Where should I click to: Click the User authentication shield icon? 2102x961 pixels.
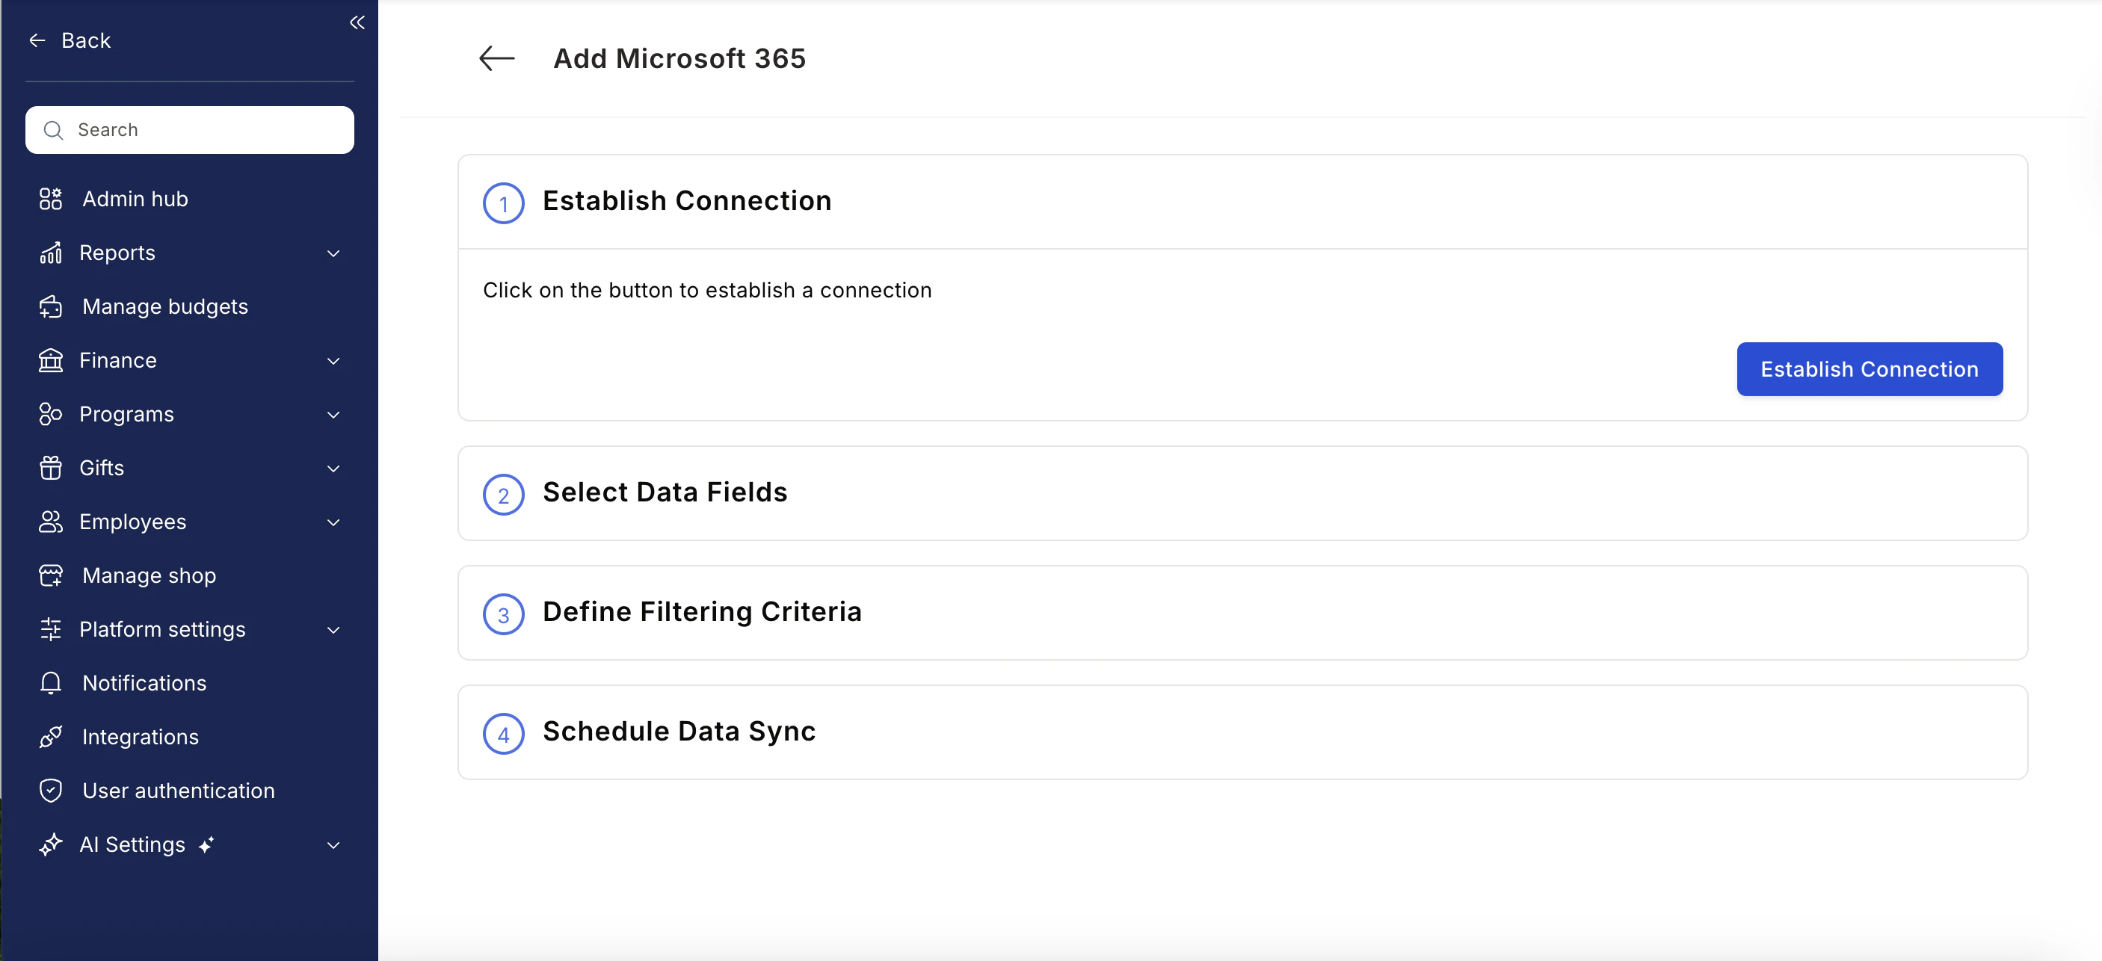pos(51,791)
